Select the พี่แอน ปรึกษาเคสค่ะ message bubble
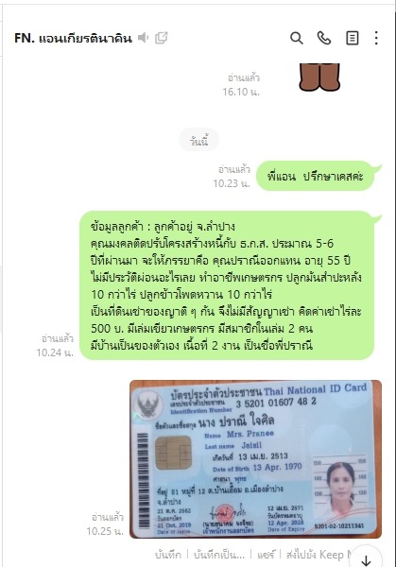 315,176
